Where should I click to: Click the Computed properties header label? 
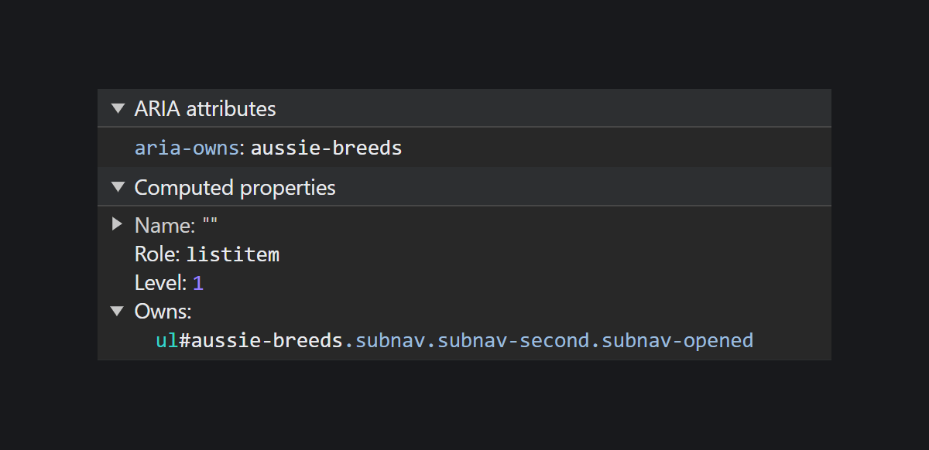[x=235, y=188]
